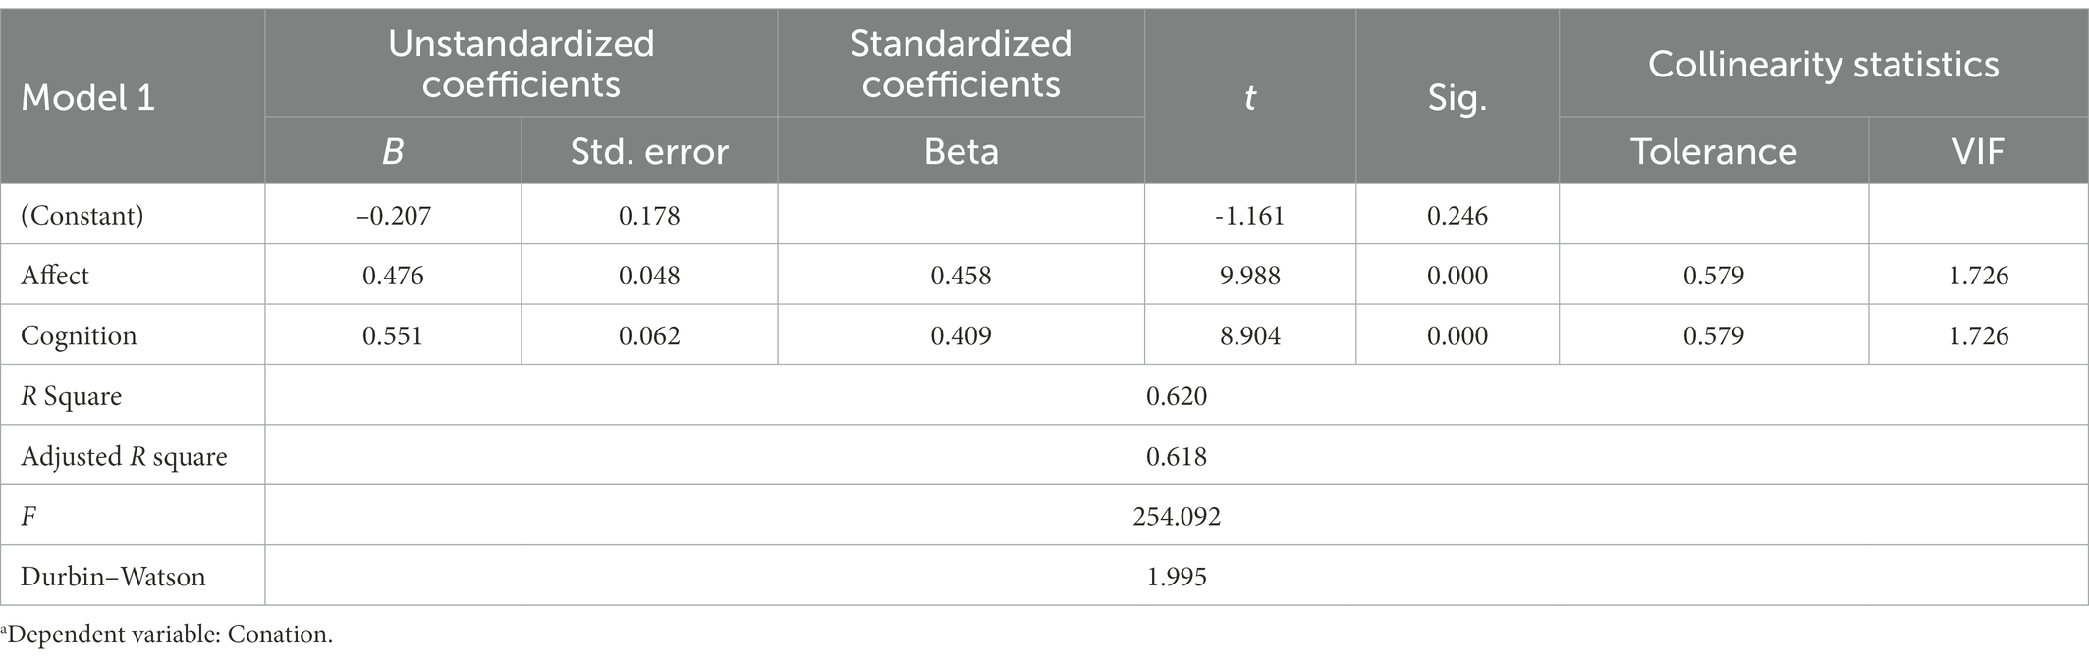The image size is (2089, 660).
Task: Click the R Square value 0.620
Action: (1177, 395)
